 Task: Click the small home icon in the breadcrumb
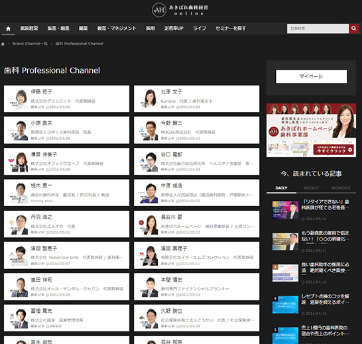(3, 44)
